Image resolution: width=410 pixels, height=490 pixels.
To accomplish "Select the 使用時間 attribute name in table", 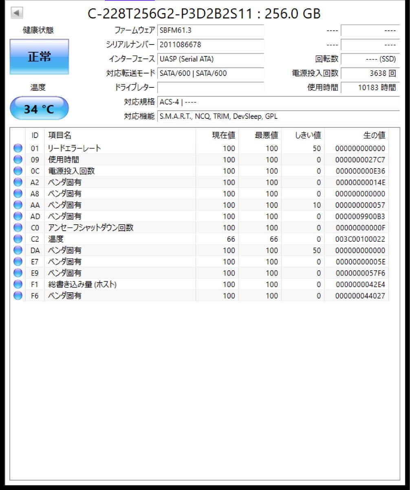I will [64, 160].
